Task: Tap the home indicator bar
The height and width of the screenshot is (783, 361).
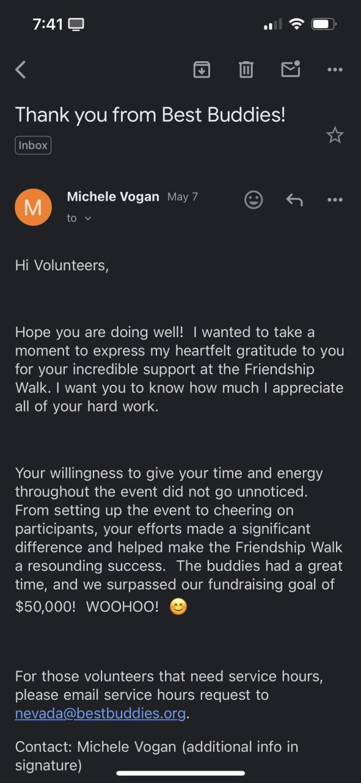Action: click(181, 773)
